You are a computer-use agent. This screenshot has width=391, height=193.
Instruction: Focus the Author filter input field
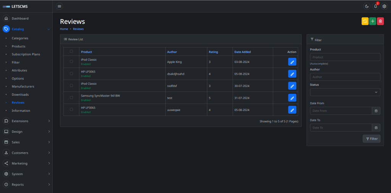click(x=345, y=77)
